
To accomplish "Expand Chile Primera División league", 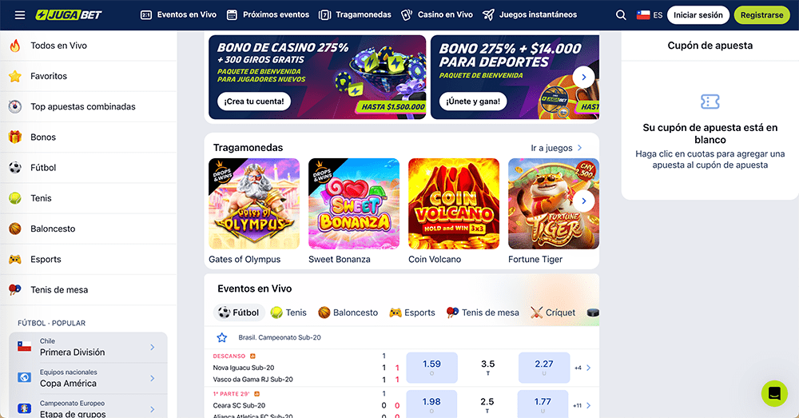I will (88, 347).
